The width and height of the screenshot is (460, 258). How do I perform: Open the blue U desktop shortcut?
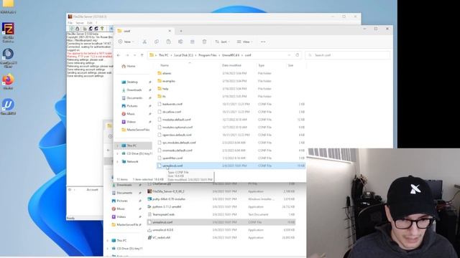[8, 105]
